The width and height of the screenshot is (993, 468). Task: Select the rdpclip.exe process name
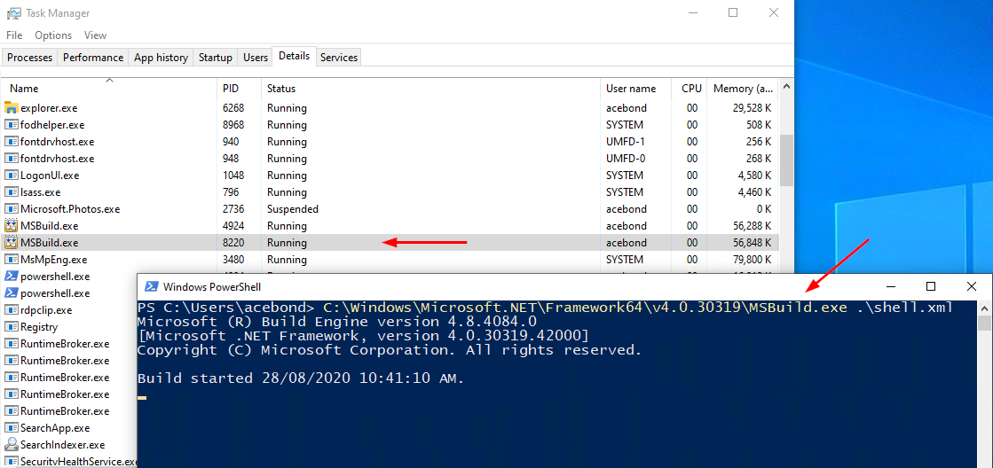point(45,310)
